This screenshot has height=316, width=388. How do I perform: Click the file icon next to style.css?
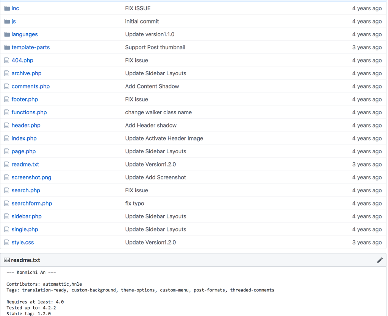coord(6,243)
